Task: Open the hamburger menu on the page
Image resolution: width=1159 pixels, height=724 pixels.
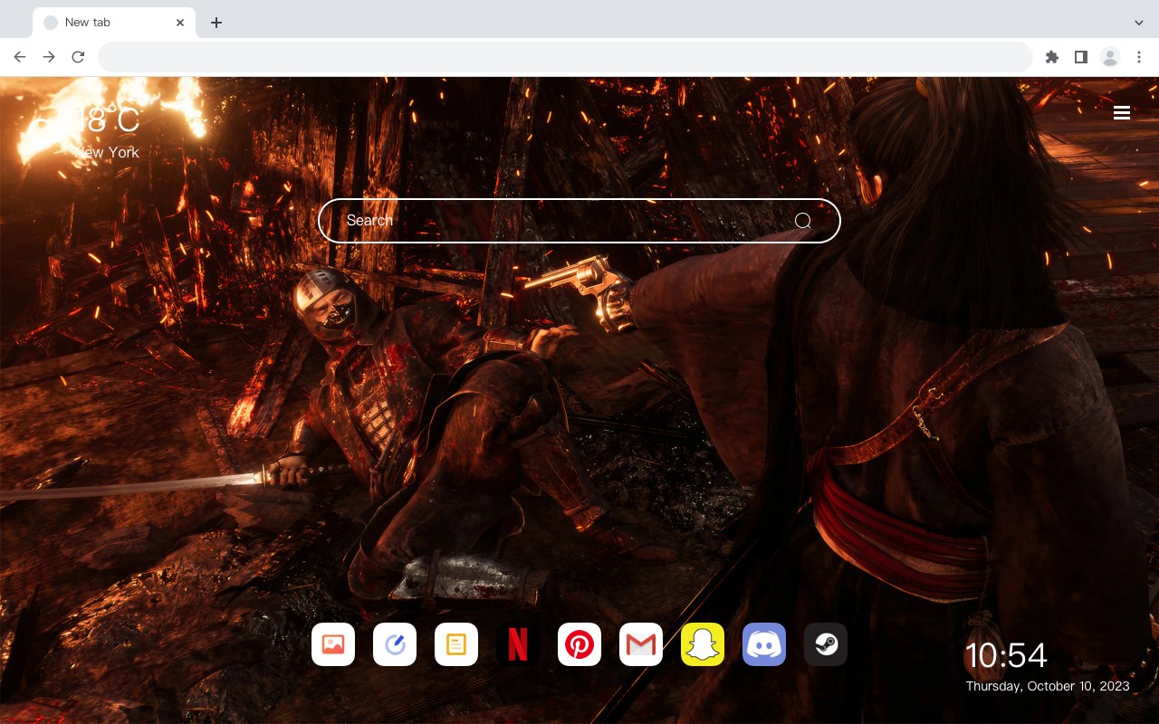Action: 1122,112
